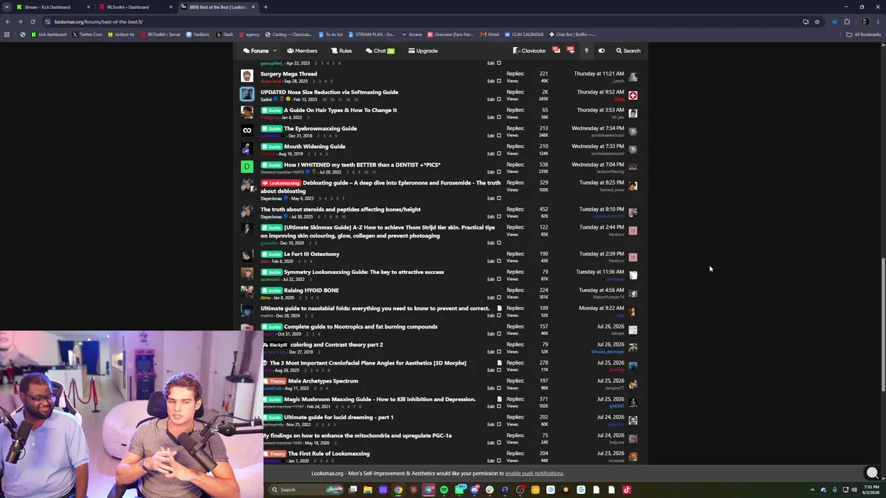Tick checkbox for Debloating guide row

click(499, 199)
